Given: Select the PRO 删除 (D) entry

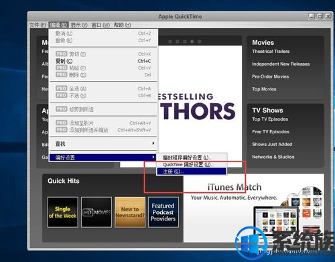Looking at the screenshot, I should pyautogui.click(x=103, y=75).
